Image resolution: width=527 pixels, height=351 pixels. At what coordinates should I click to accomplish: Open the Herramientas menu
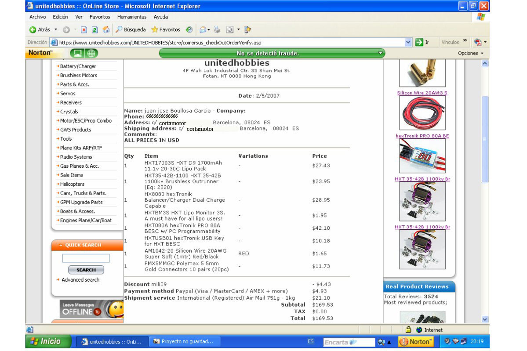click(x=131, y=17)
